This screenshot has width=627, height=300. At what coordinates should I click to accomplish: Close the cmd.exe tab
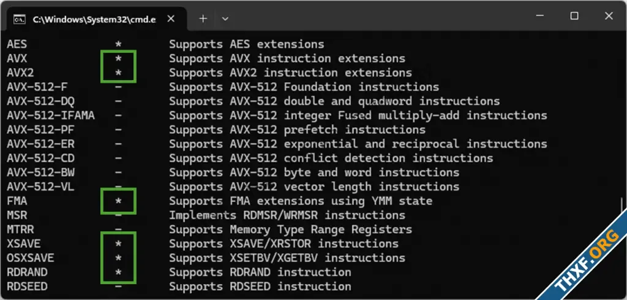tap(171, 19)
